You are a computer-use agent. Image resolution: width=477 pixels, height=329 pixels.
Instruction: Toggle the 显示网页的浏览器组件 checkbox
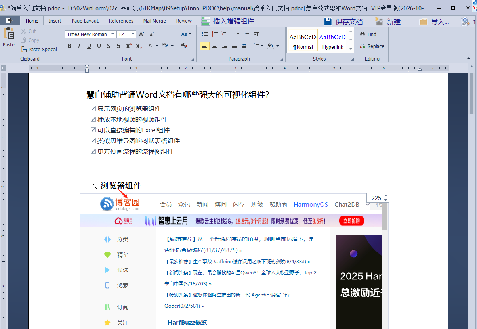93,109
